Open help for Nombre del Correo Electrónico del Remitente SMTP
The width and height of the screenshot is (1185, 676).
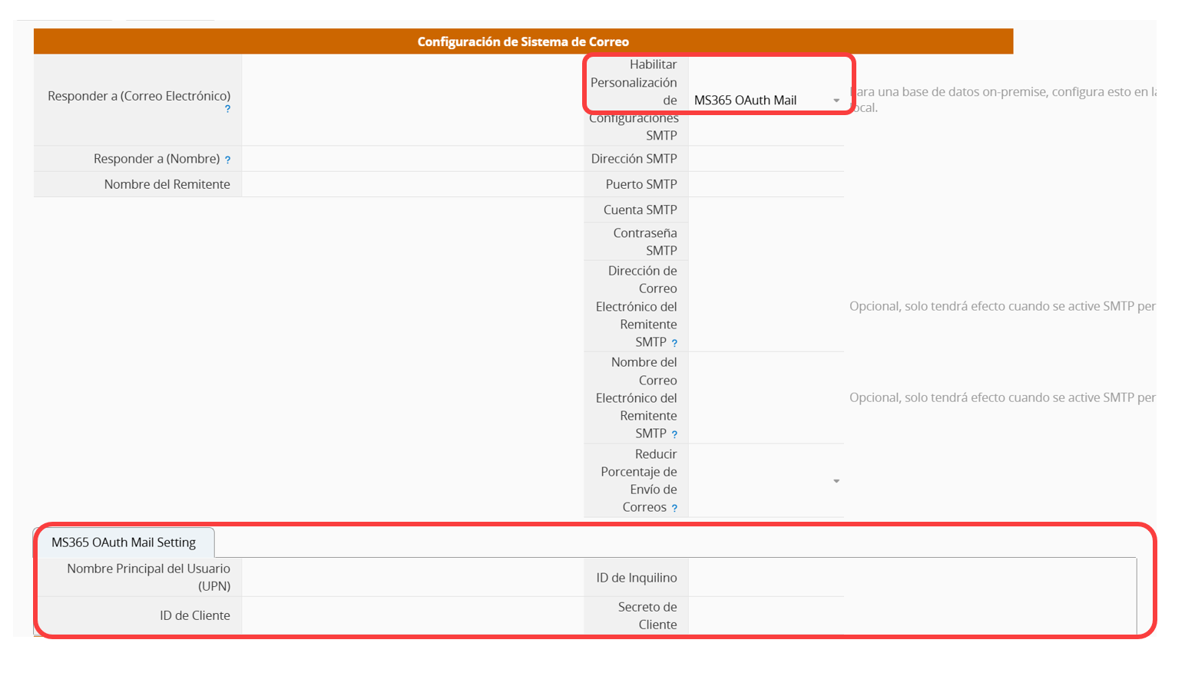coord(674,434)
